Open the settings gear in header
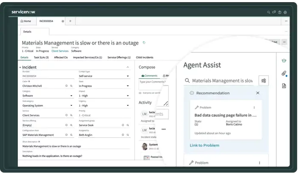The width and height of the screenshot is (298, 173). (285, 12)
